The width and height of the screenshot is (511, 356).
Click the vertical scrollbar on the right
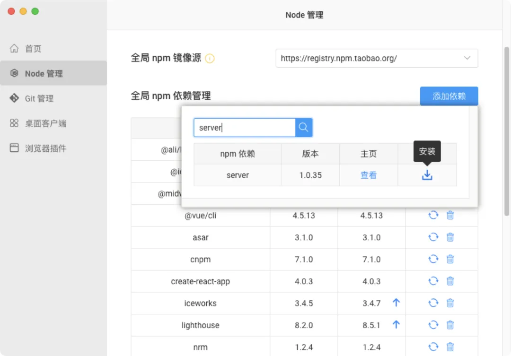pyautogui.click(x=506, y=131)
